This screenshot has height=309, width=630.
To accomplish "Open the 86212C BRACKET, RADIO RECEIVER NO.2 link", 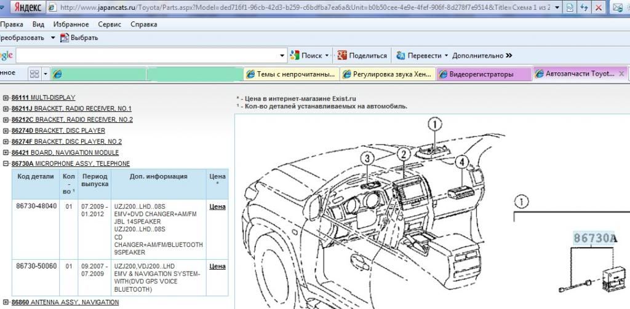I will 72,120.
